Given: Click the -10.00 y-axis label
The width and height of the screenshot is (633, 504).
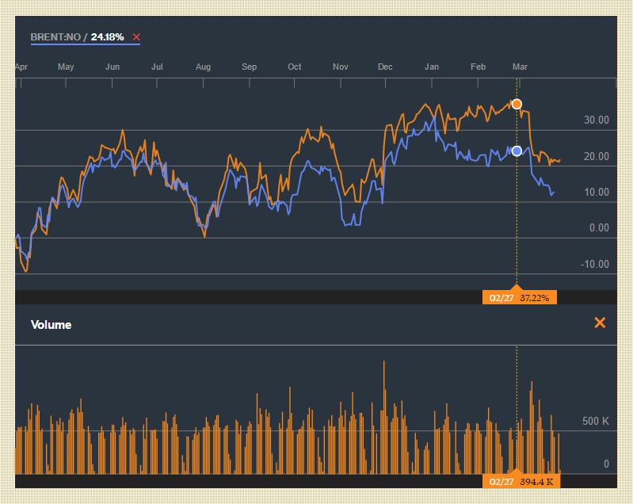Looking at the screenshot, I should click(595, 264).
